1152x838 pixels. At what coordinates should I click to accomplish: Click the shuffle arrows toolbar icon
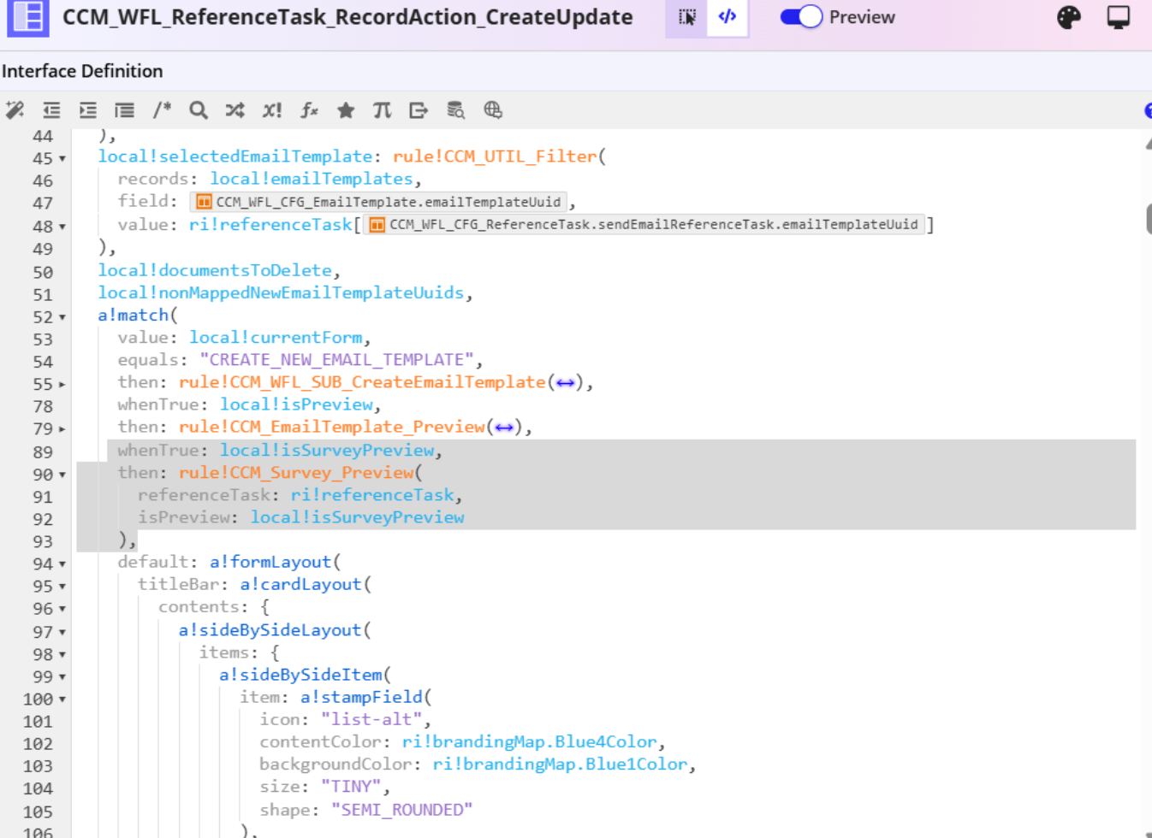tap(235, 110)
